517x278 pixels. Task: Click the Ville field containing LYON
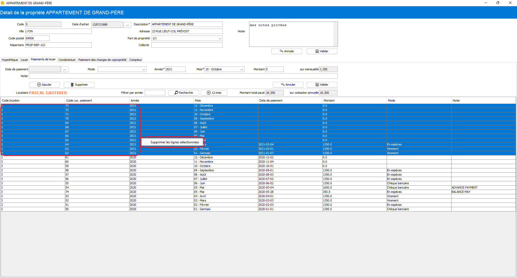point(58,31)
